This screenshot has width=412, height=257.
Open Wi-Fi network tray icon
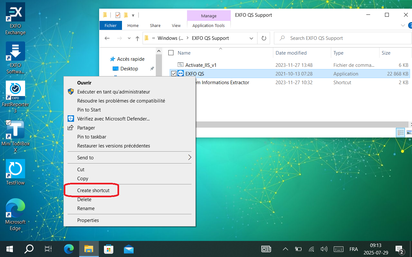[x=311, y=249]
